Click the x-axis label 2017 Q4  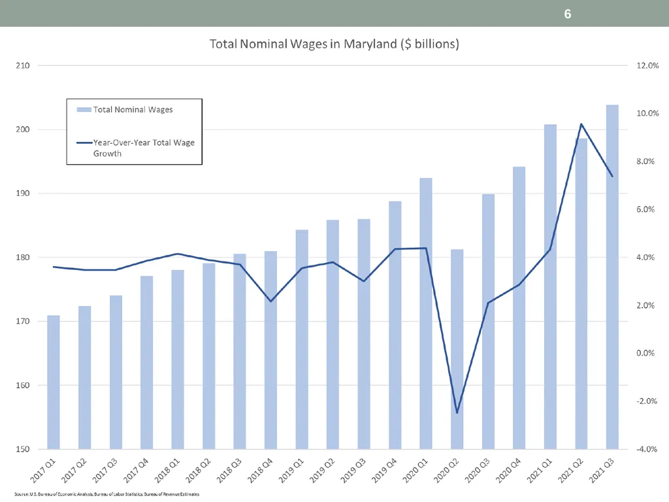[136, 471]
